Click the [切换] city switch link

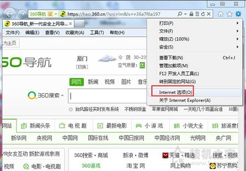click(x=82, y=67)
